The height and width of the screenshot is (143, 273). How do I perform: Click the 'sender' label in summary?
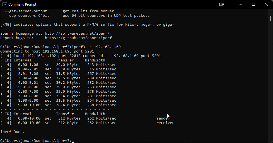[163, 118]
